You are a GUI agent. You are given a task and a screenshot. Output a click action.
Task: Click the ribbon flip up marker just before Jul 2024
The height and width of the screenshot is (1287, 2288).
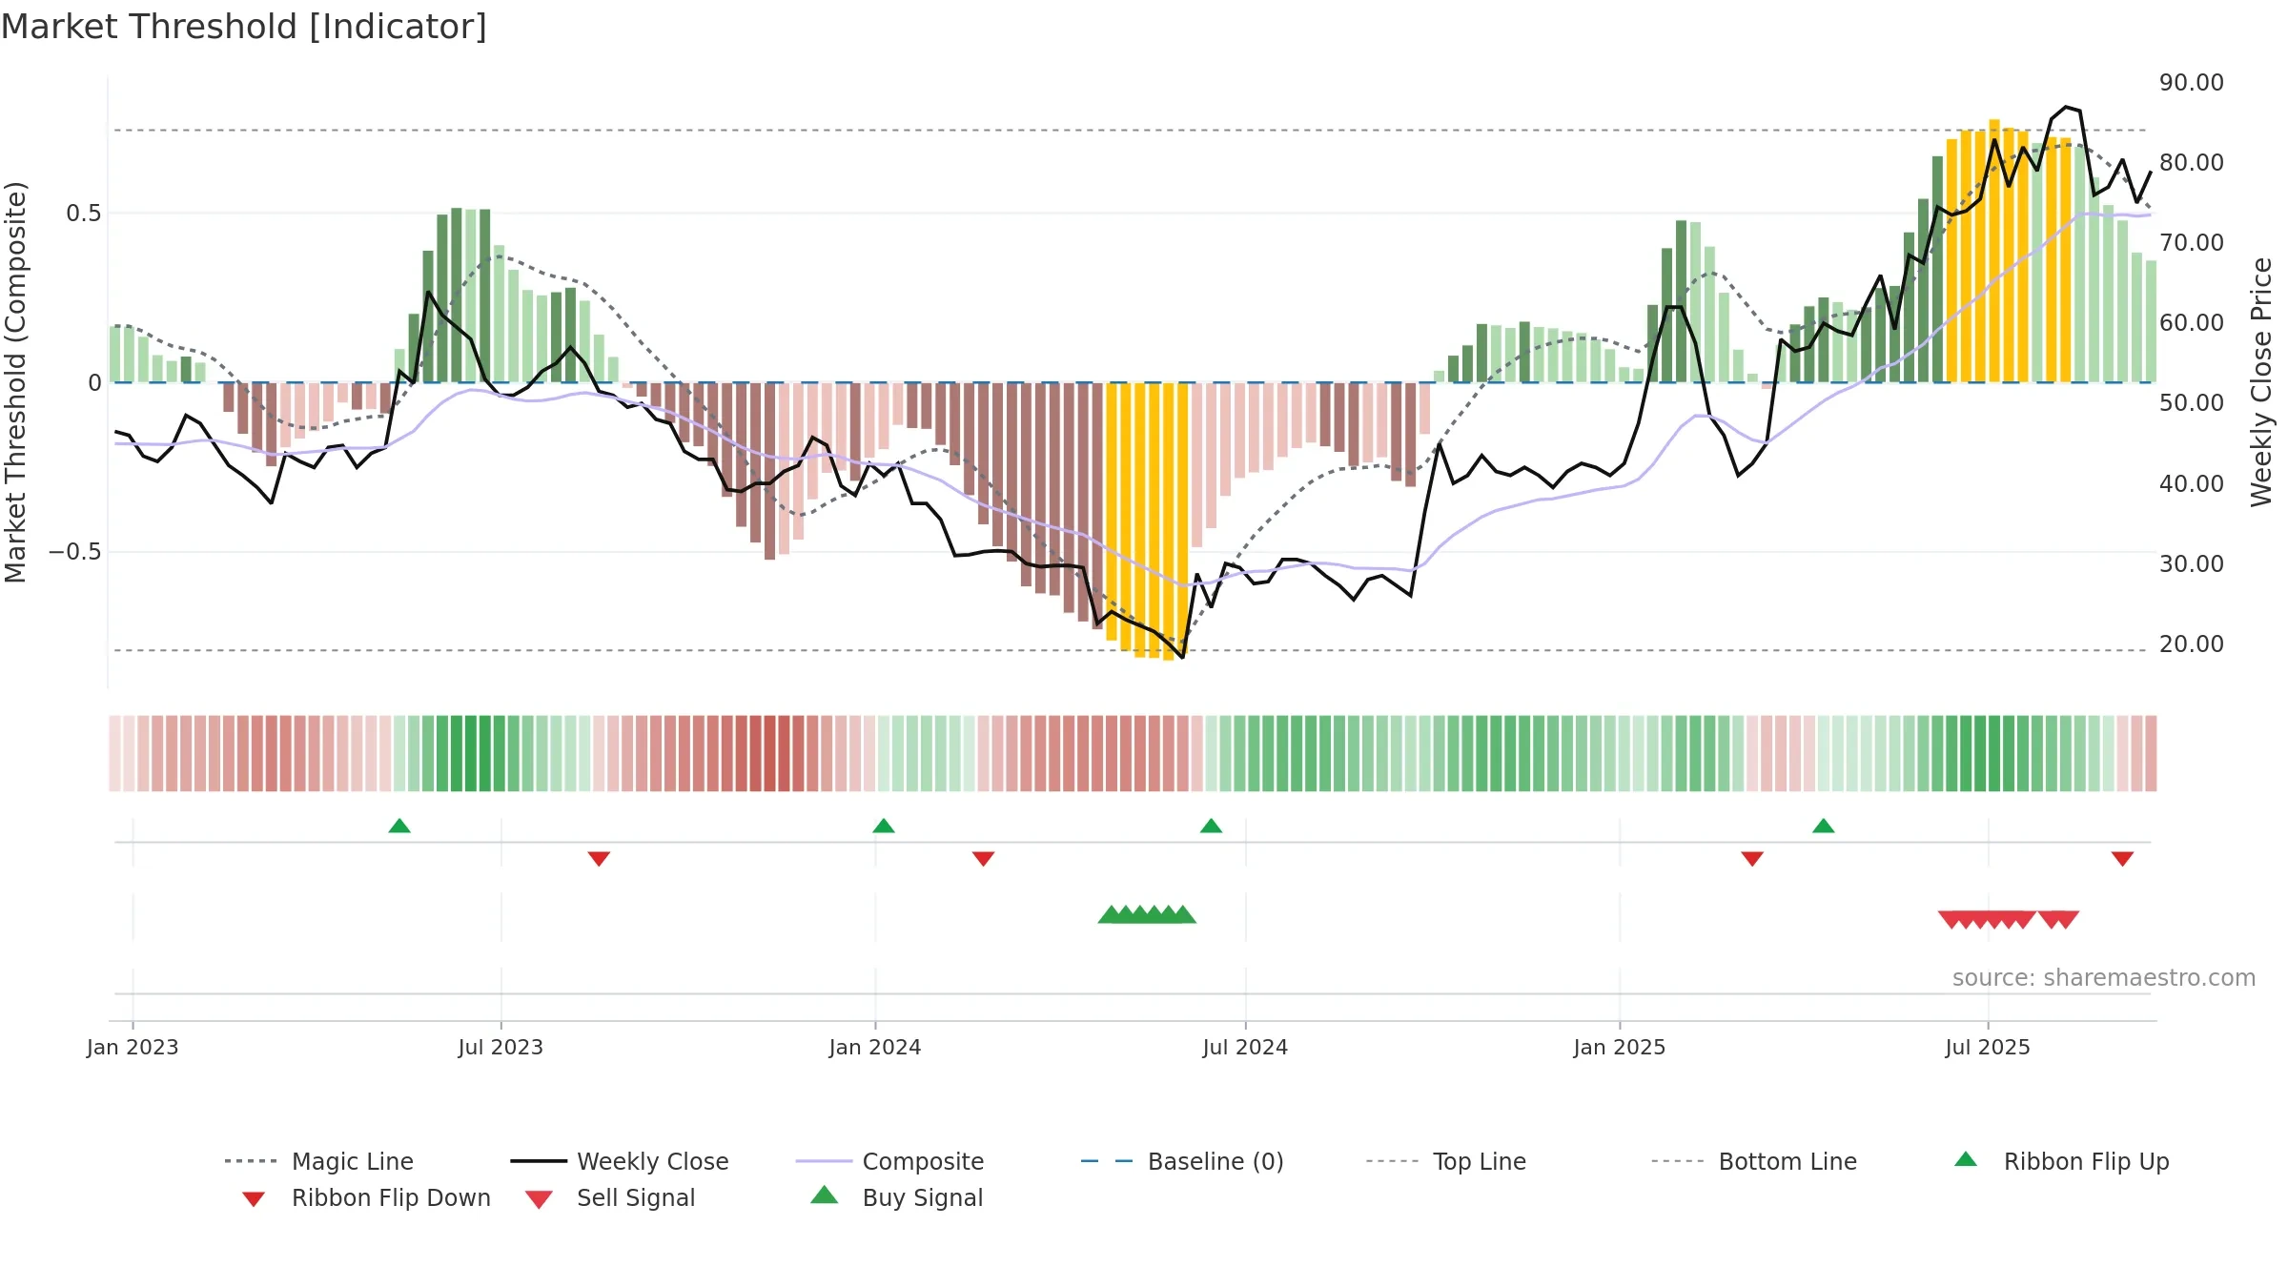[1211, 826]
